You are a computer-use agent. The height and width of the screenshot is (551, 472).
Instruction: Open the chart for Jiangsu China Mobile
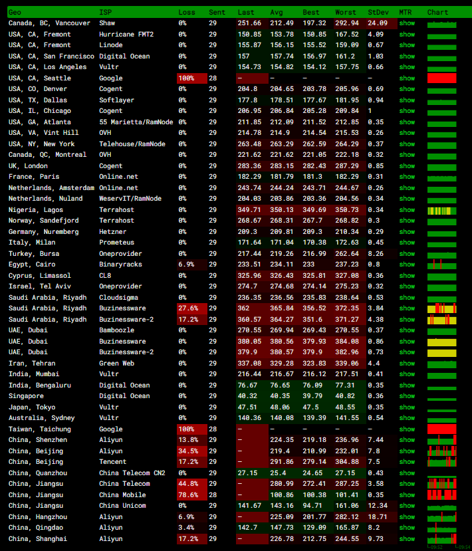(442, 495)
